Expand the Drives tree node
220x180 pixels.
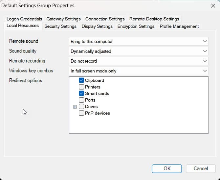(x=75, y=107)
